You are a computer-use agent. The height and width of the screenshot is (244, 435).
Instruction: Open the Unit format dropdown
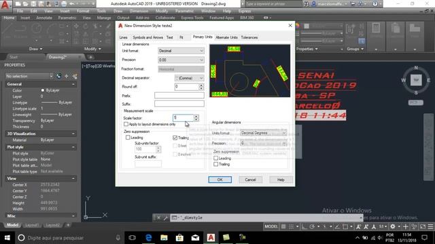coord(181,51)
